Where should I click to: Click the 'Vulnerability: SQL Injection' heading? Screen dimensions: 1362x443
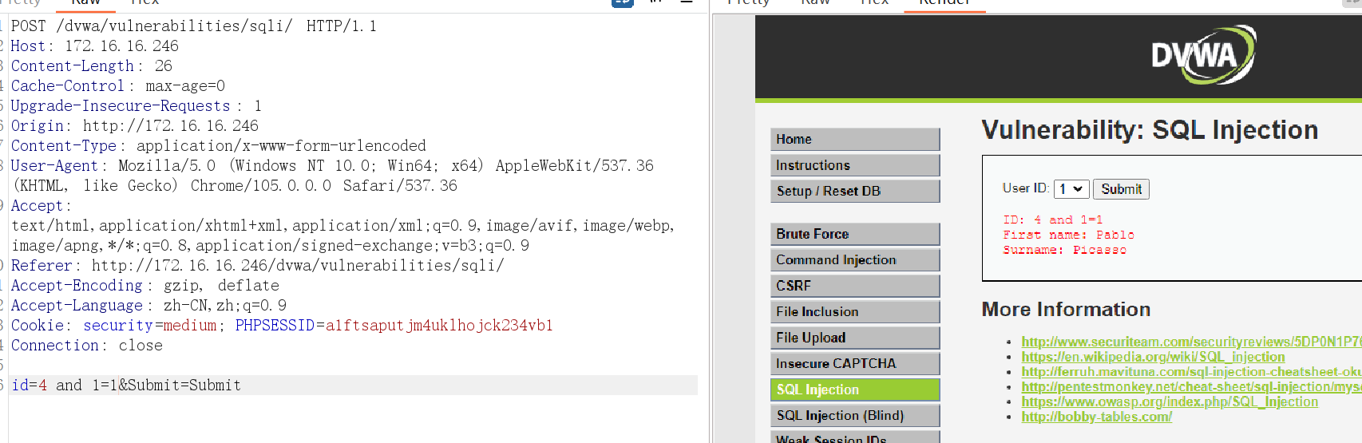pyautogui.click(x=1150, y=130)
